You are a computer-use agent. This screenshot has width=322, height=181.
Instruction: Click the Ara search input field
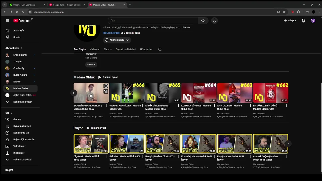(153, 21)
